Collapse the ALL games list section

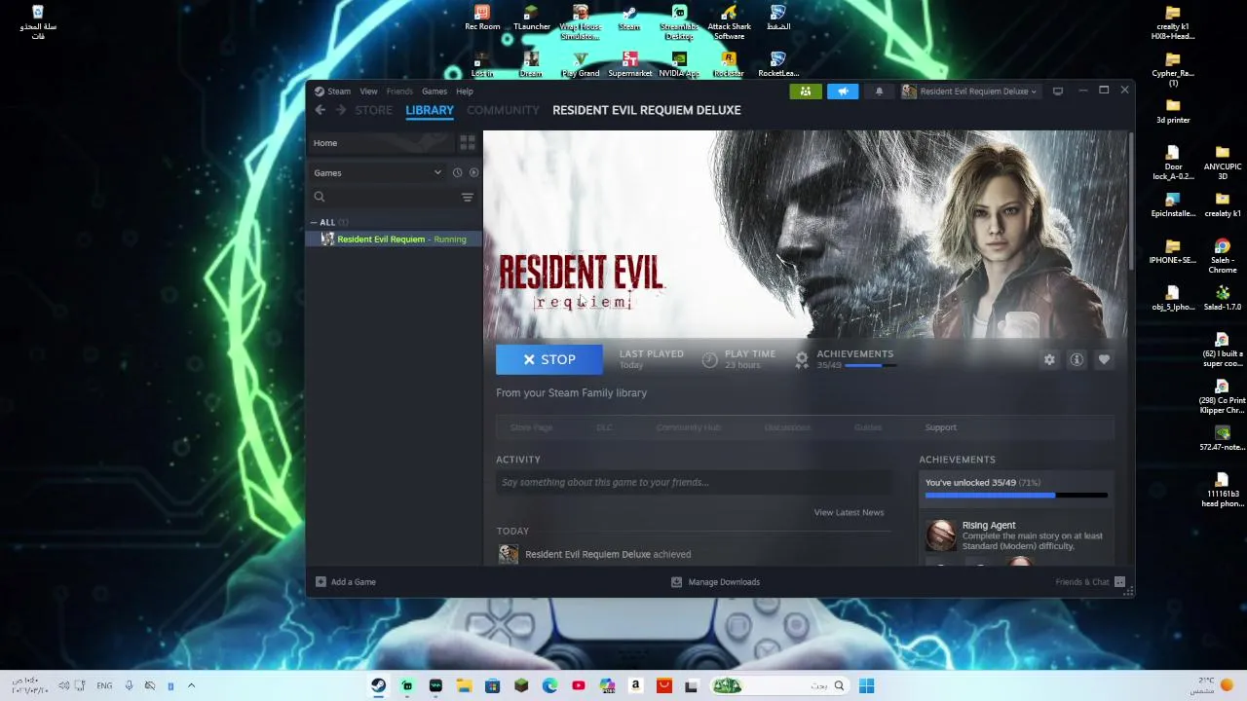click(x=314, y=222)
